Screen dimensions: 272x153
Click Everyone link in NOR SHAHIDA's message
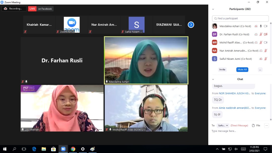click(260, 93)
